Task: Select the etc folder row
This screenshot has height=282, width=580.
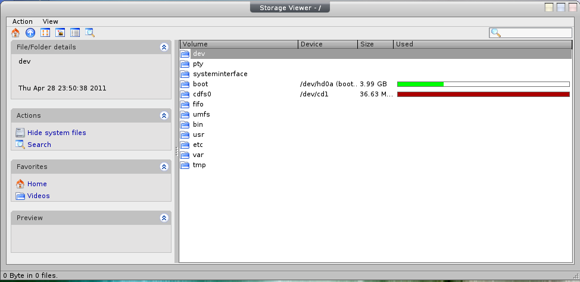Action: tap(376, 145)
